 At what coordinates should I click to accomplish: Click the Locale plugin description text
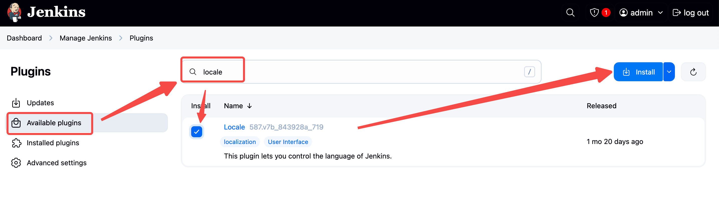coord(308,156)
